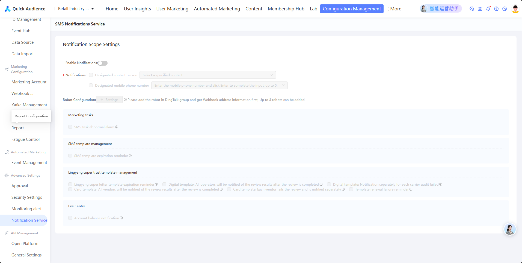The image size is (522, 263).
Task: Open the Lab tab
Action: point(313,9)
